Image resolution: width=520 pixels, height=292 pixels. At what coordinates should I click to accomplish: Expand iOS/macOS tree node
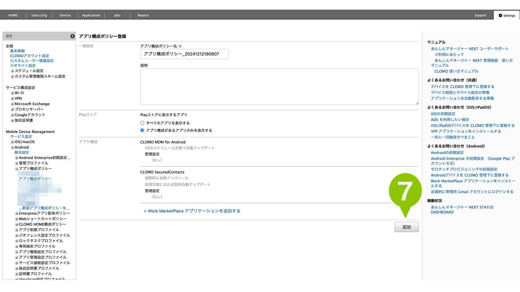click(12, 142)
